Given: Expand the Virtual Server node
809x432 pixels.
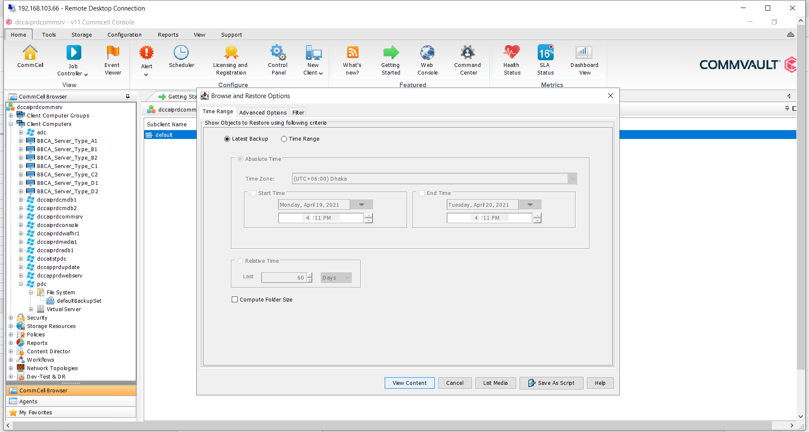Looking at the screenshot, I should pyautogui.click(x=31, y=309).
